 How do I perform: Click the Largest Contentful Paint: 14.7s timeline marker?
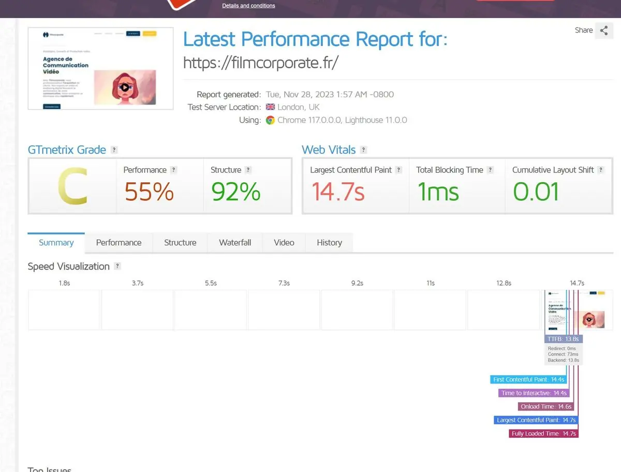[536, 420]
